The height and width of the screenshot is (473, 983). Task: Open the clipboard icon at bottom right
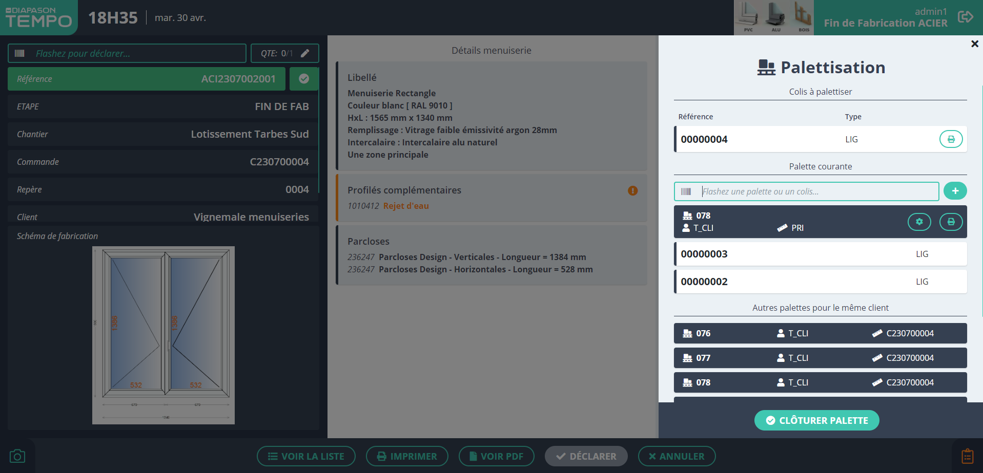967,456
